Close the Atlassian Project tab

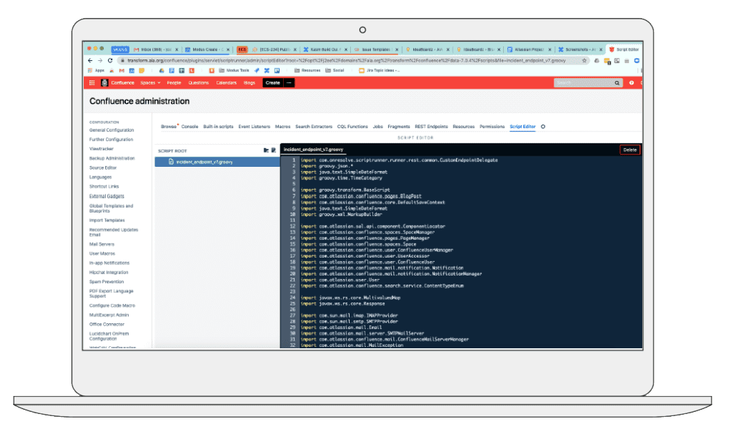[550, 50]
